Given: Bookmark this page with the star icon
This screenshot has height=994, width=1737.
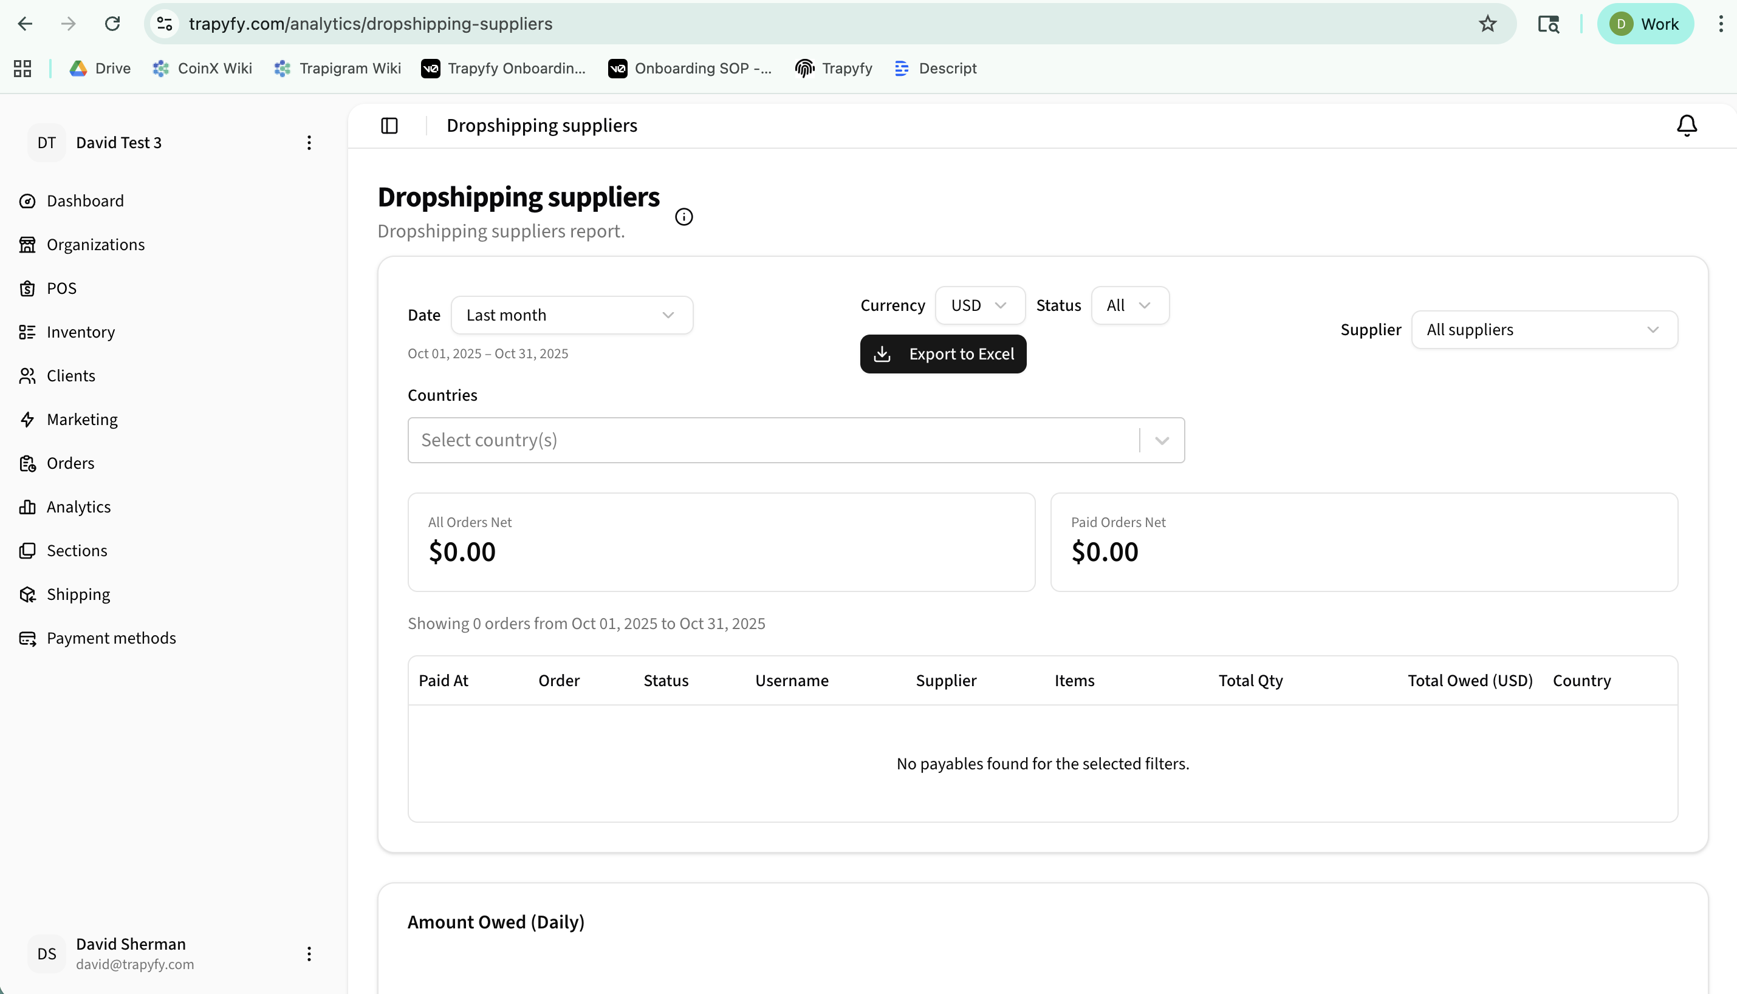Looking at the screenshot, I should [1488, 24].
